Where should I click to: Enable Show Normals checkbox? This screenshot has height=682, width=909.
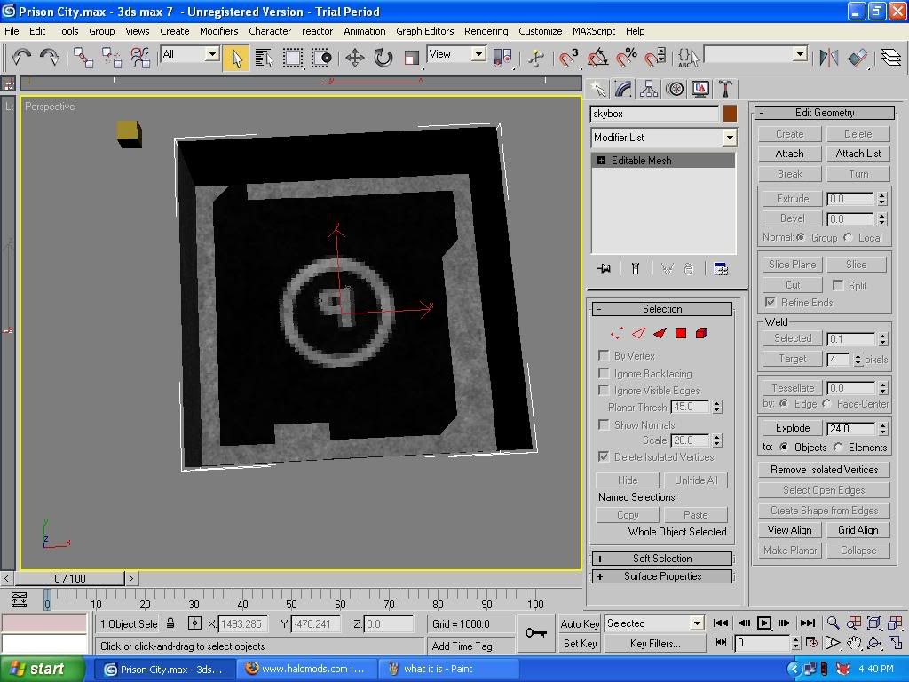[604, 424]
